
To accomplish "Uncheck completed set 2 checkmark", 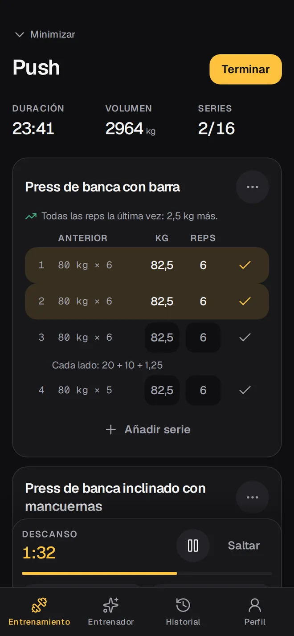I will coord(245,302).
